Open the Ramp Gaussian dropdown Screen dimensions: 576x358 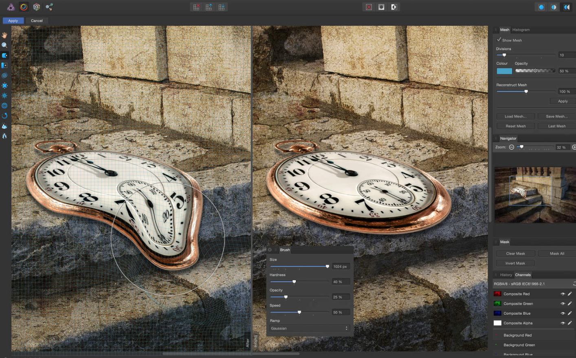pyautogui.click(x=310, y=328)
